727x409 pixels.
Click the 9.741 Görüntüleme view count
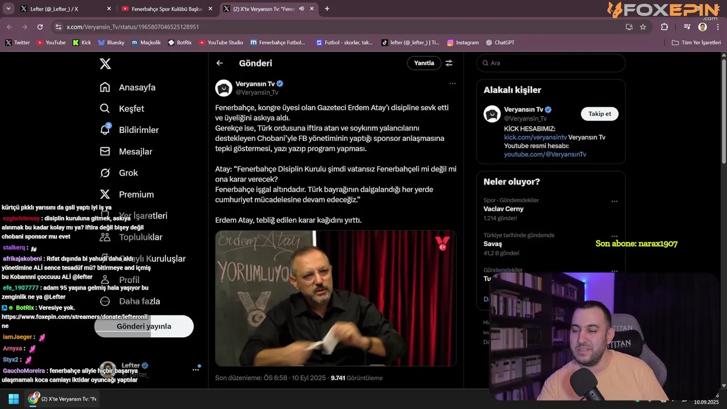coord(357,378)
